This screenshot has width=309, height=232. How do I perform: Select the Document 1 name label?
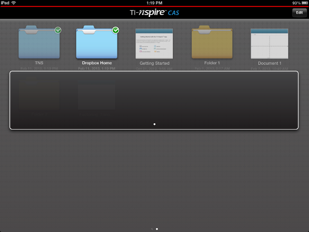(269, 63)
